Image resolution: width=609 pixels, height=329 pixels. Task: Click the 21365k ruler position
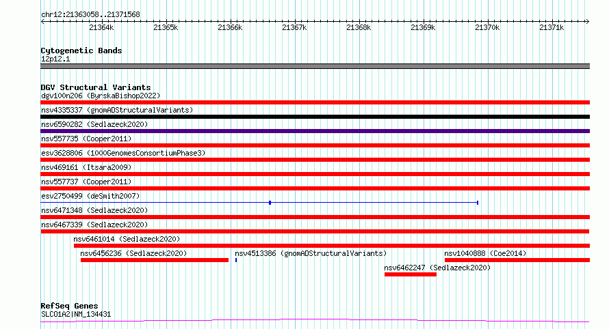pyautogui.click(x=166, y=27)
